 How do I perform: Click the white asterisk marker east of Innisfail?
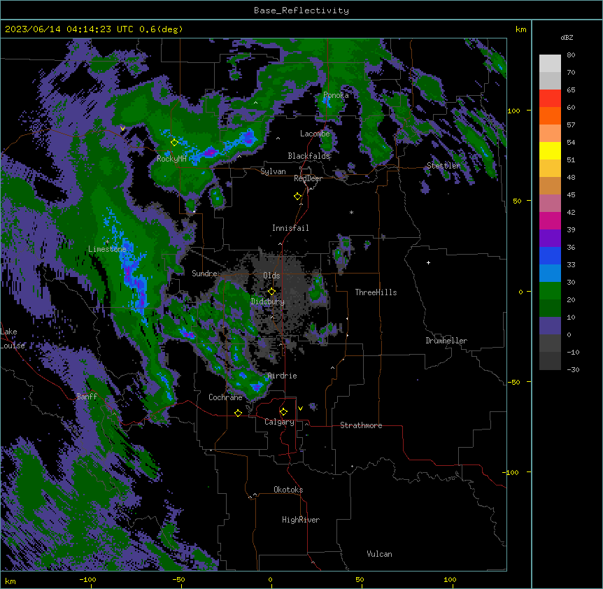tap(351, 212)
